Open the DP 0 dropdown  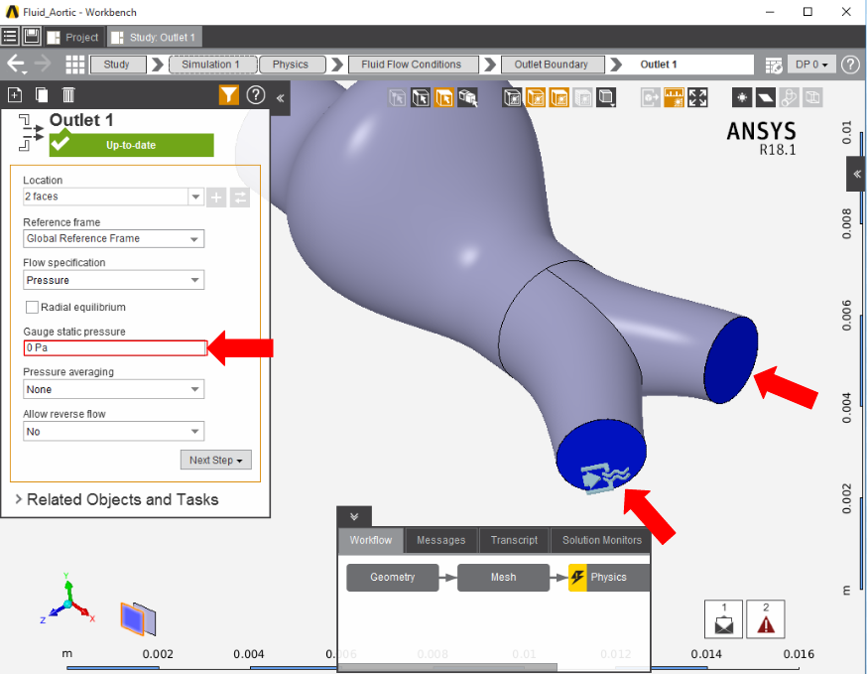click(811, 65)
